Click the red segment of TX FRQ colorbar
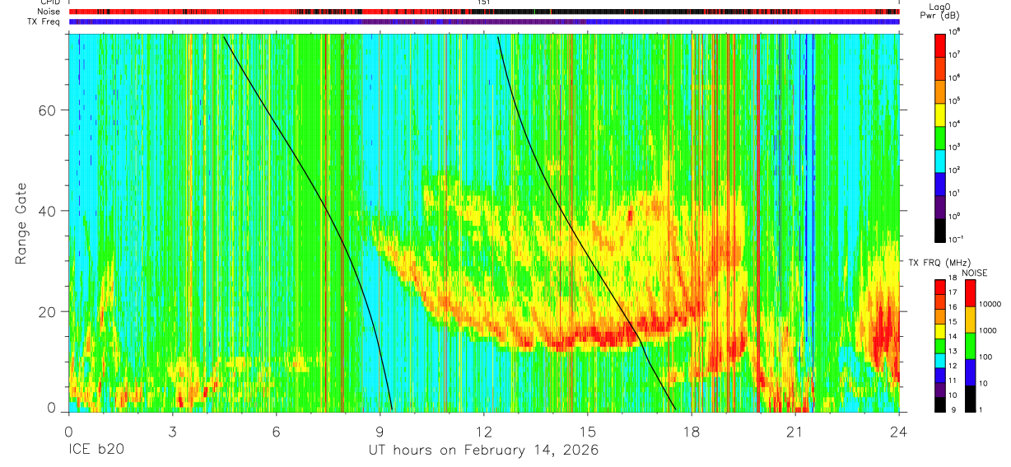1011x467 pixels. [940, 287]
